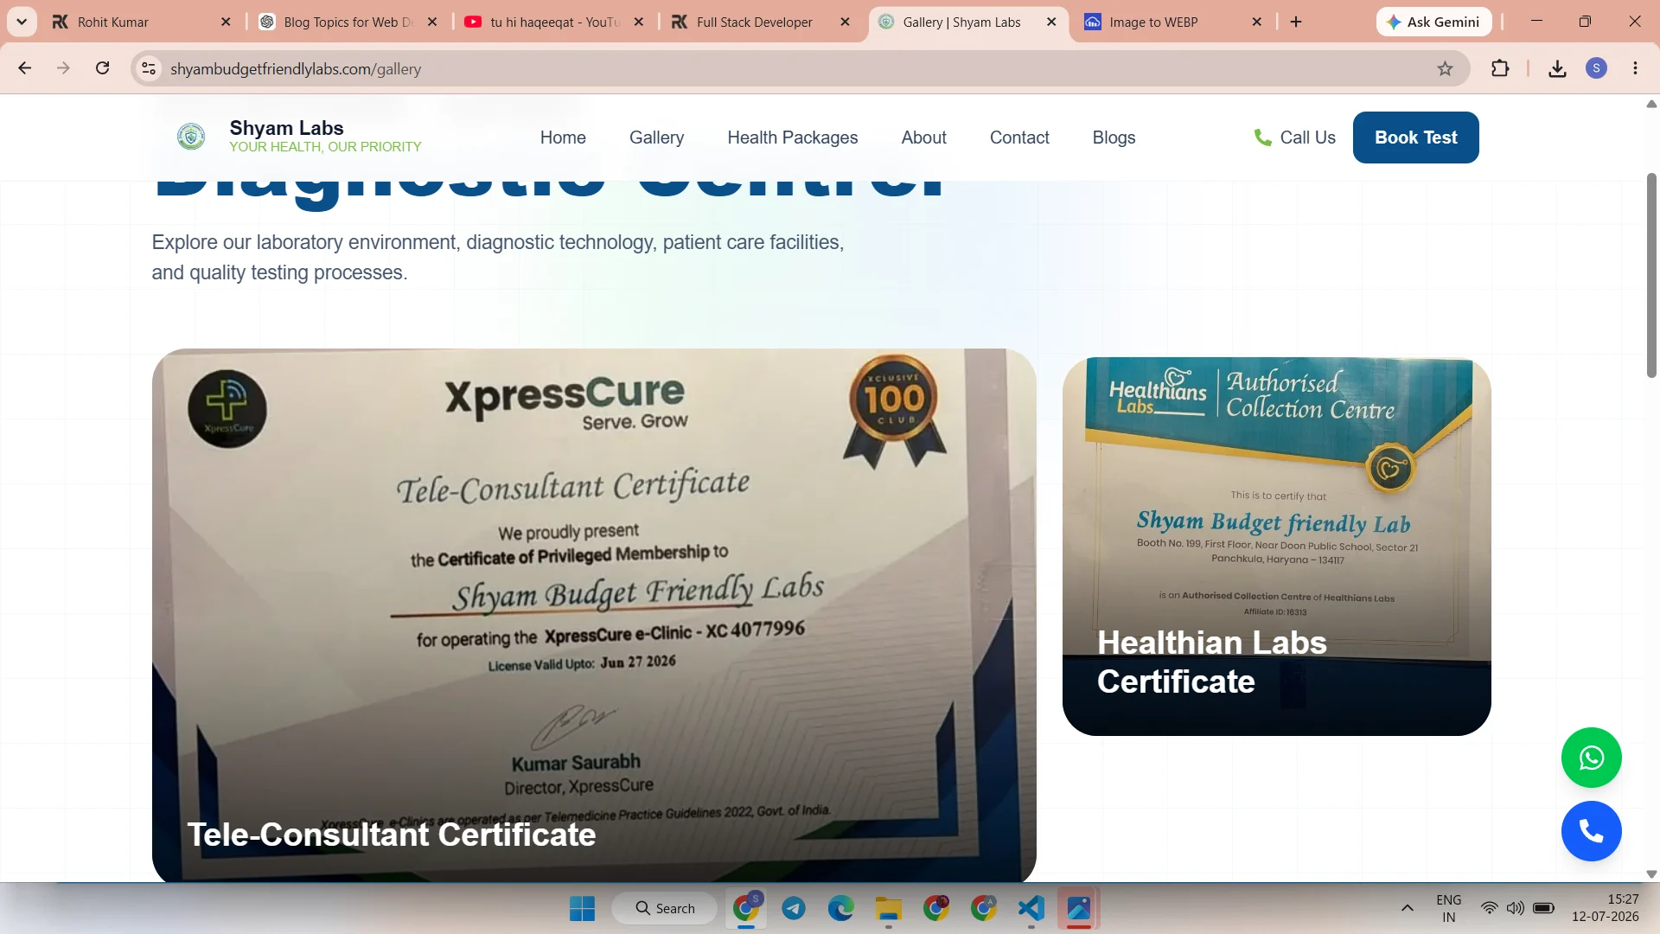
Task: Switch to tu hi haqeeqat YouTube tab
Action: point(553,22)
